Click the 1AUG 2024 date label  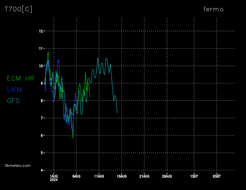[54, 178]
